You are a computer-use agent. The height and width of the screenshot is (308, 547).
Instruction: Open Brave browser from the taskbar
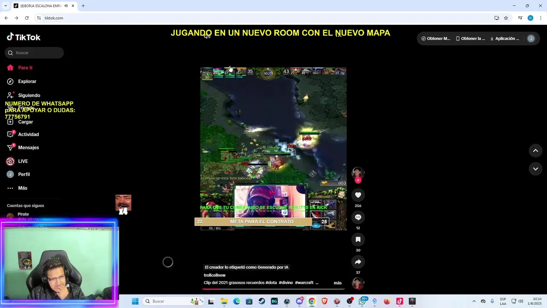324,301
